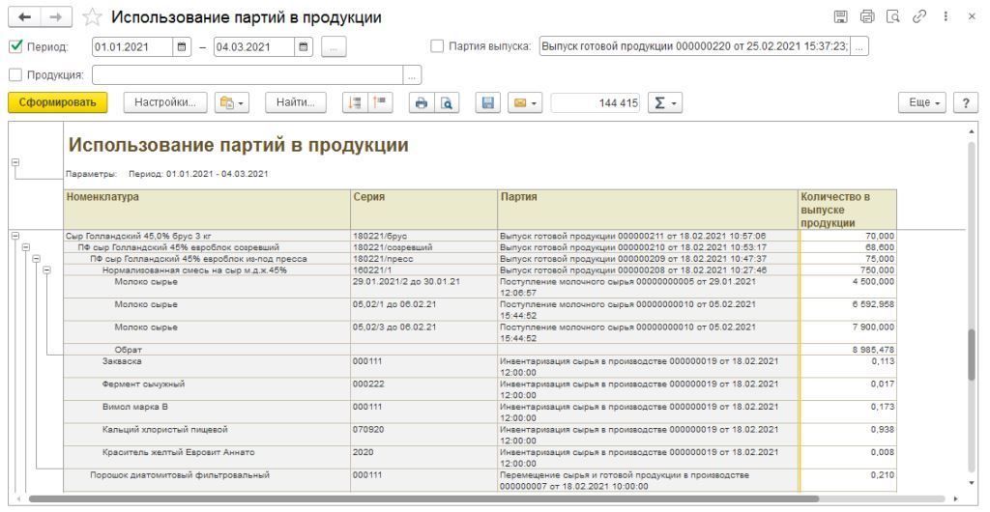
Task: Click the empty Продукция input field
Action: (247, 75)
